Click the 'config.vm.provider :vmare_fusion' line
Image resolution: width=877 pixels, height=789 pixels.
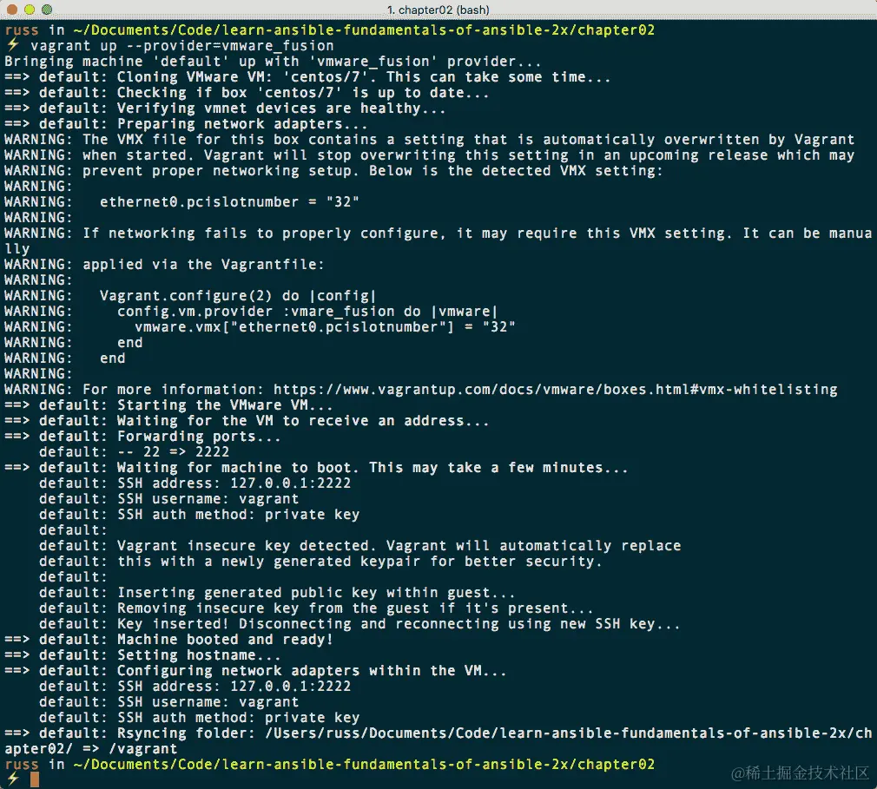click(251, 312)
